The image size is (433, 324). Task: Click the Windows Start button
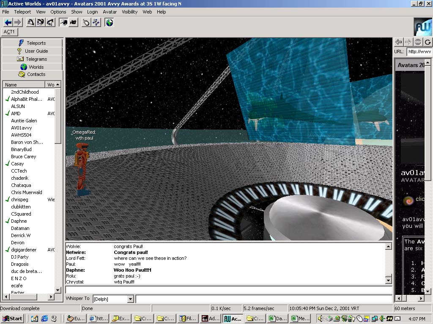[12, 319]
